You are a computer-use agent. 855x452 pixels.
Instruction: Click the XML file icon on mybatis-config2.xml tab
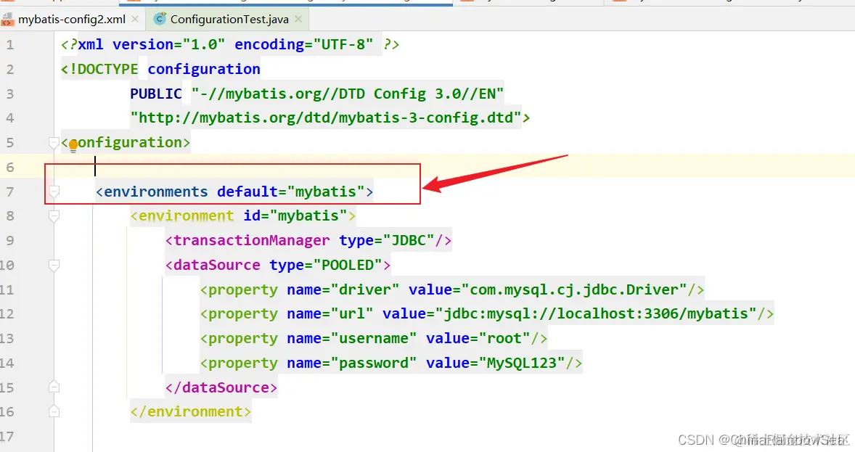pyautogui.click(x=8, y=20)
